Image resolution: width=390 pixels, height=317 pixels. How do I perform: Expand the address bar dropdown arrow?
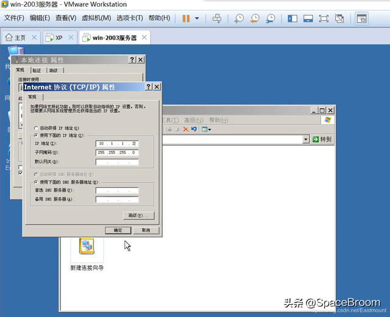pyautogui.click(x=306, y=139)
